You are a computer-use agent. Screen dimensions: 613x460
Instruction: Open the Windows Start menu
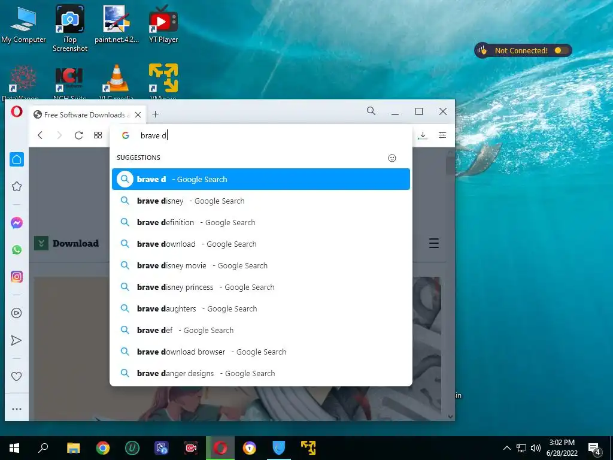(x=14, y=448)
